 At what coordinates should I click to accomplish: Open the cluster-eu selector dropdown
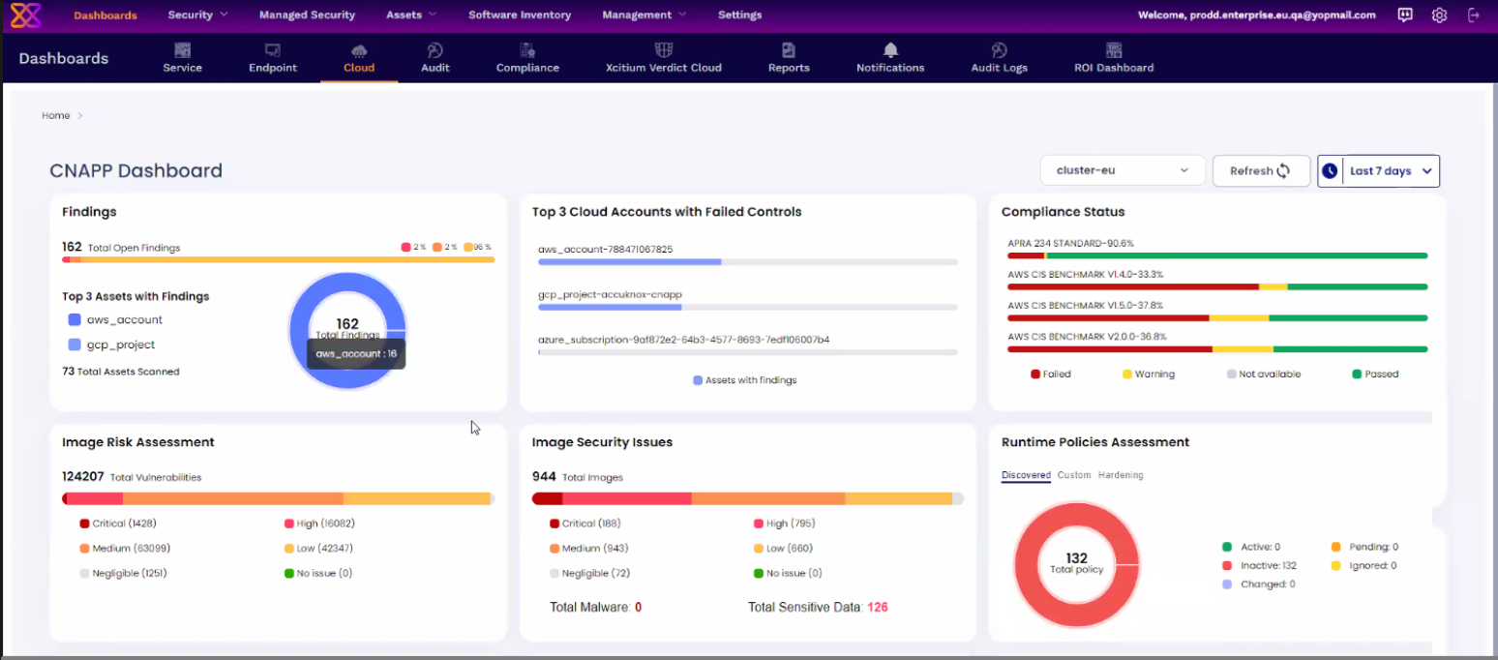tap(1122, 170)
